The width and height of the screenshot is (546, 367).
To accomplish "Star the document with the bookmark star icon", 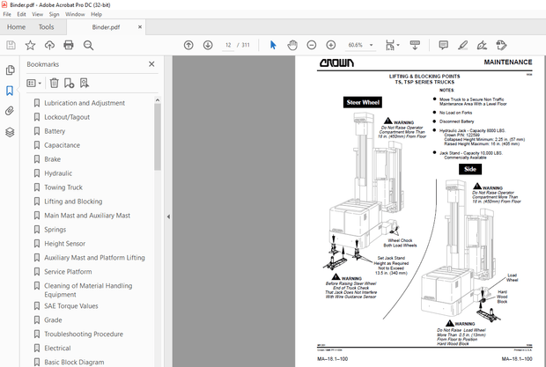I will tap(30, 45).
